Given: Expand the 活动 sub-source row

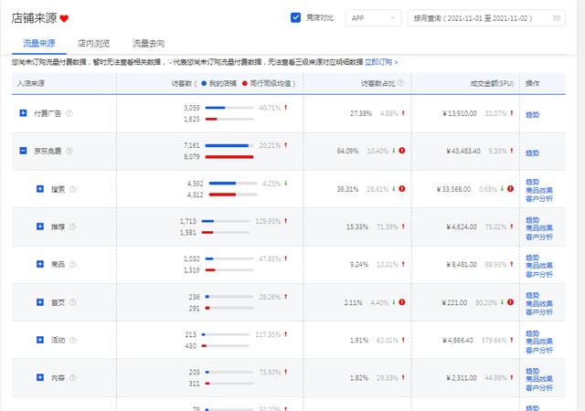Looking at the screenshot, I should pyautogui.click(x=40, y=340).
